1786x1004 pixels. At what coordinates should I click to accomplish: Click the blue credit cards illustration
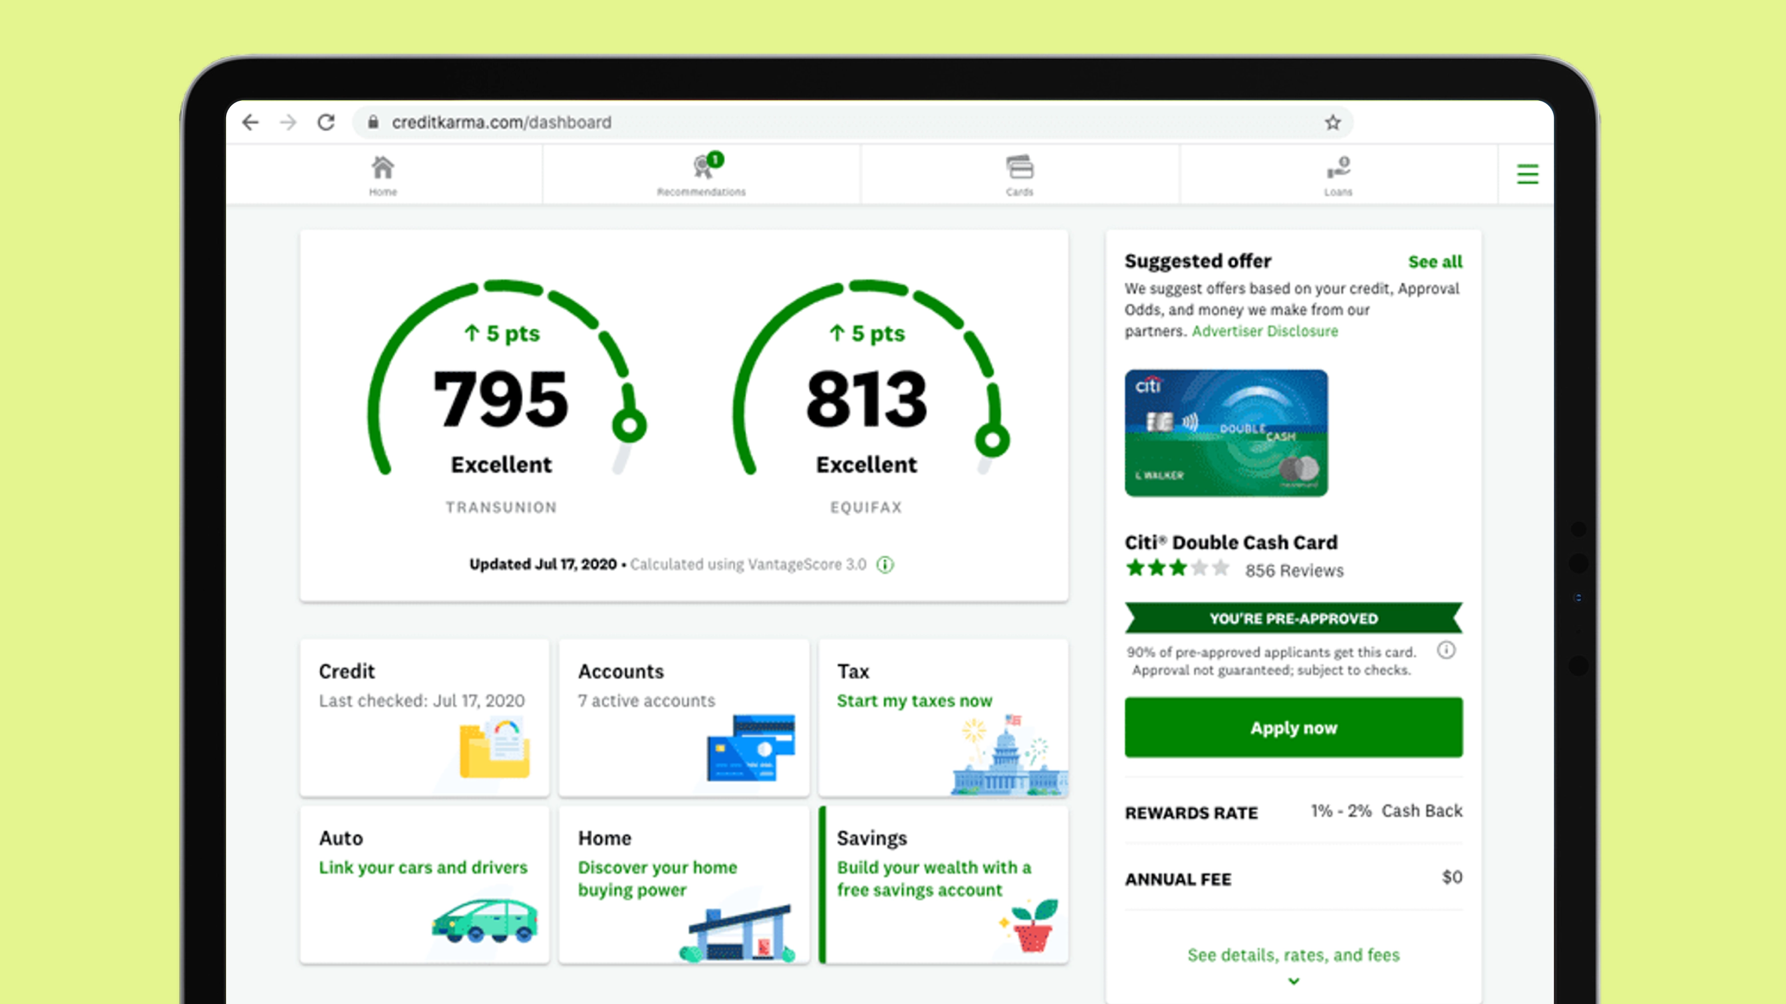751,748
